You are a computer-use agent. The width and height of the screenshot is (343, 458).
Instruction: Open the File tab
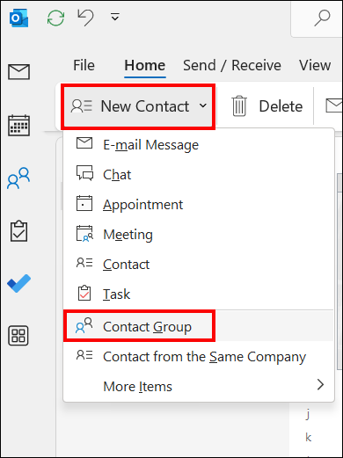coord(84,65)
